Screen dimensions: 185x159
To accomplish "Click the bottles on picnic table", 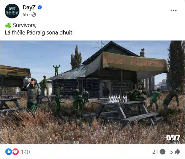I will [118, 98].
